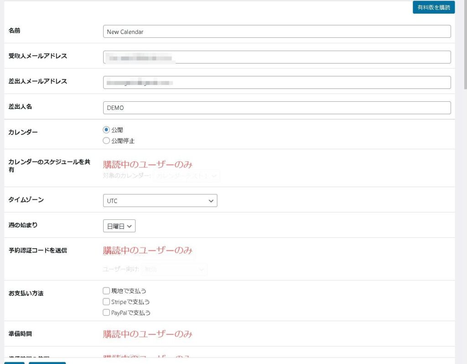Tick the PayPalで支払う checkbox
467x364 pixels.
tap(106, 313)
